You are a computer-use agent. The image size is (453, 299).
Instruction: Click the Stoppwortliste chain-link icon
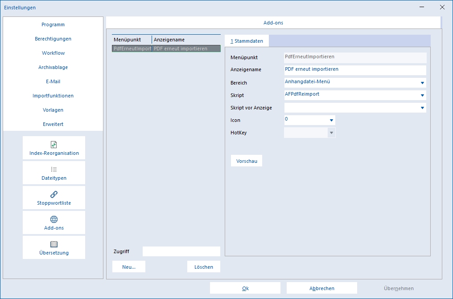[54, 194]
